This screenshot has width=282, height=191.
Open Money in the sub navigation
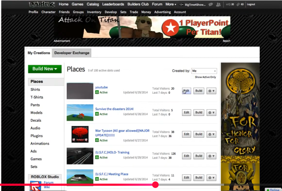coord(146,12)
